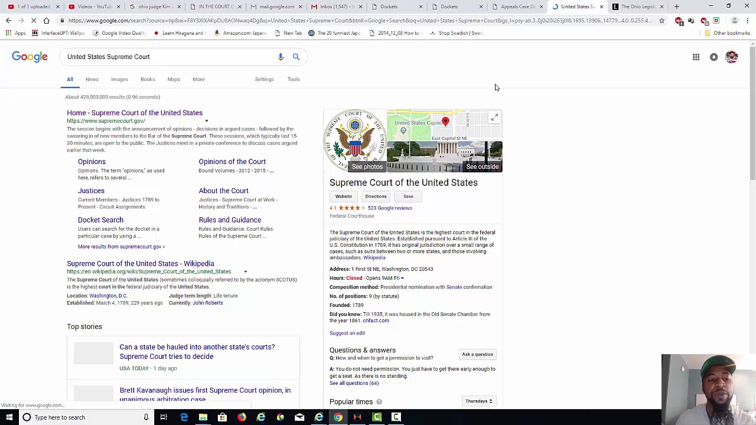
Task: Click the voice search microphone icon
Action: point(281,57)
